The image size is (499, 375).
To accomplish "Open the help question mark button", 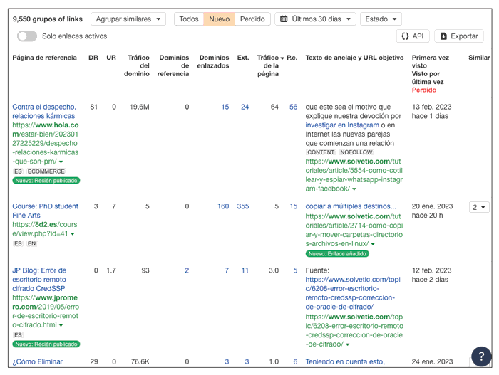I will [481, 356].
